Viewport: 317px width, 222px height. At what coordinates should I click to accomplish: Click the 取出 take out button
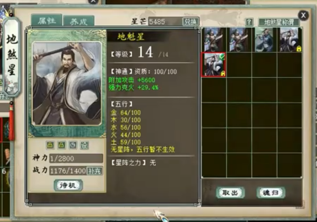(230, 193)
